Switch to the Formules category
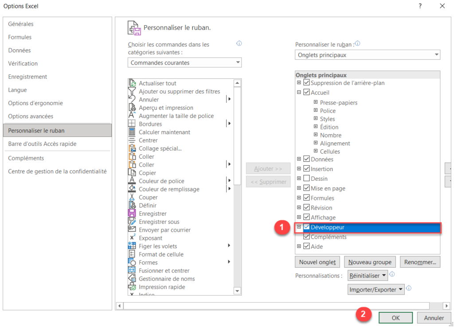This screenshot has width=454, height=327. coord(19,37)
